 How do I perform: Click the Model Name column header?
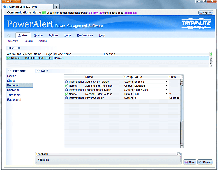(35, 54)
